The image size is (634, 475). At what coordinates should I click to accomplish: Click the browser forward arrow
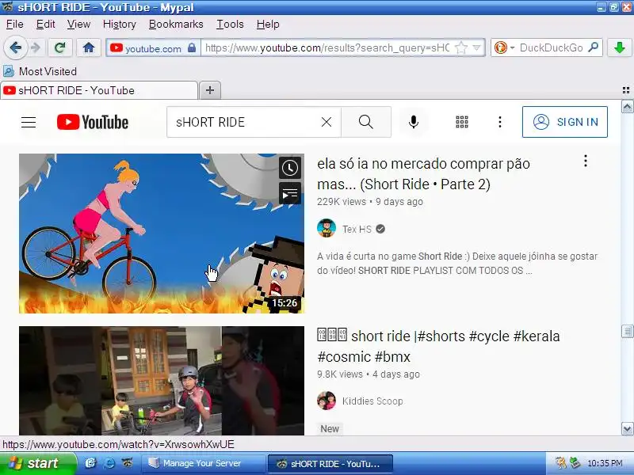(x=36, y=48)
